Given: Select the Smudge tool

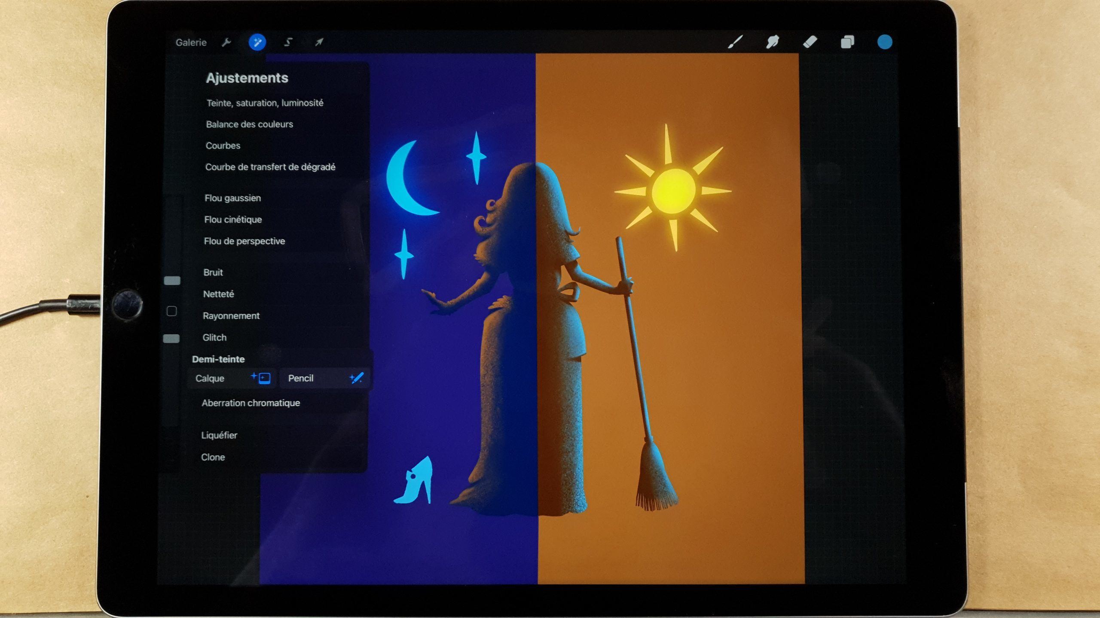Looking at the screenshot, I should pyautogui.click(x=772, y=42).
